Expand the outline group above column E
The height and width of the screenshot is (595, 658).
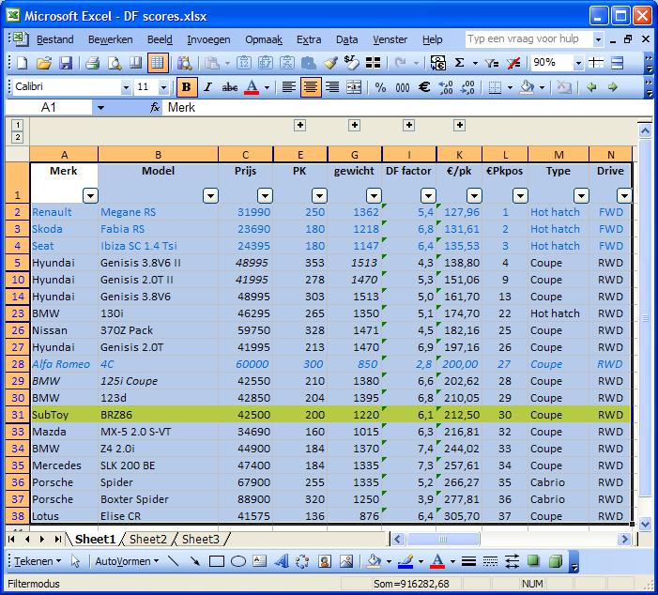(300, 125)
